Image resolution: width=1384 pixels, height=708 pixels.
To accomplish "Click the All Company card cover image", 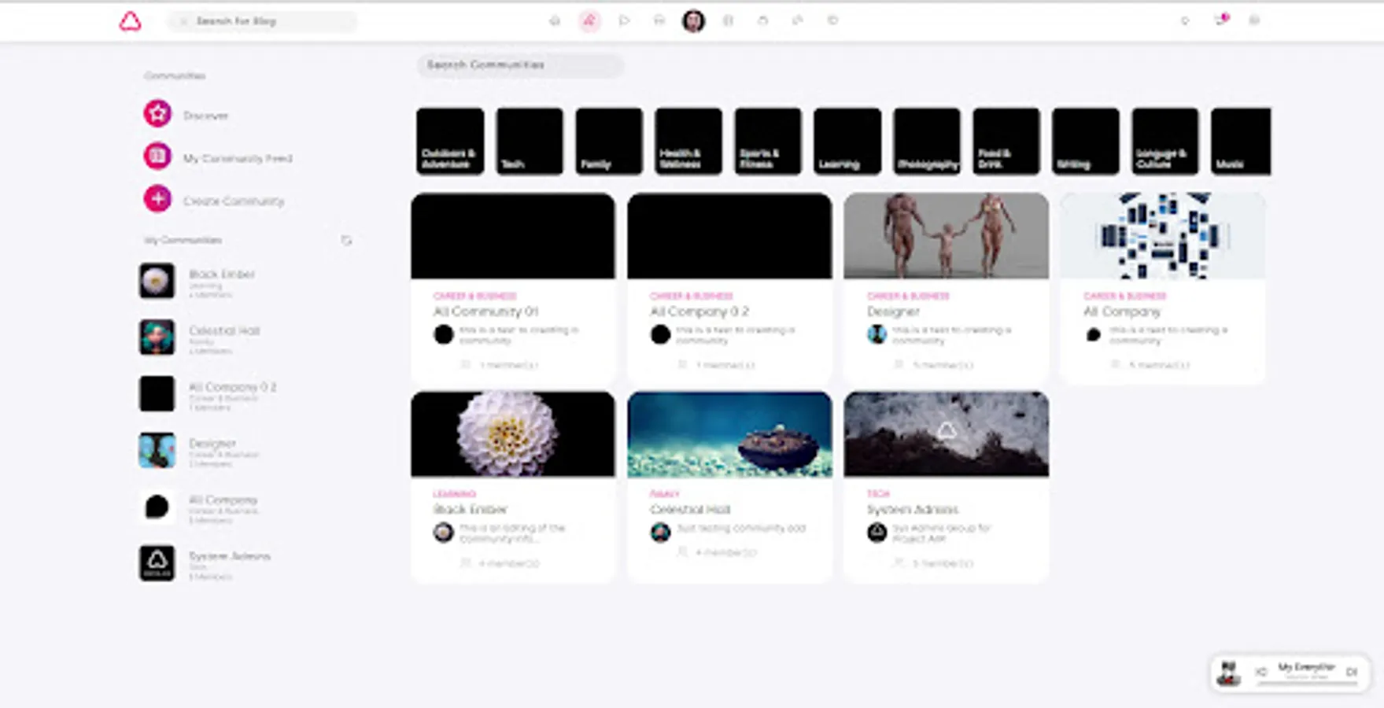I will tap(1163, 236).
